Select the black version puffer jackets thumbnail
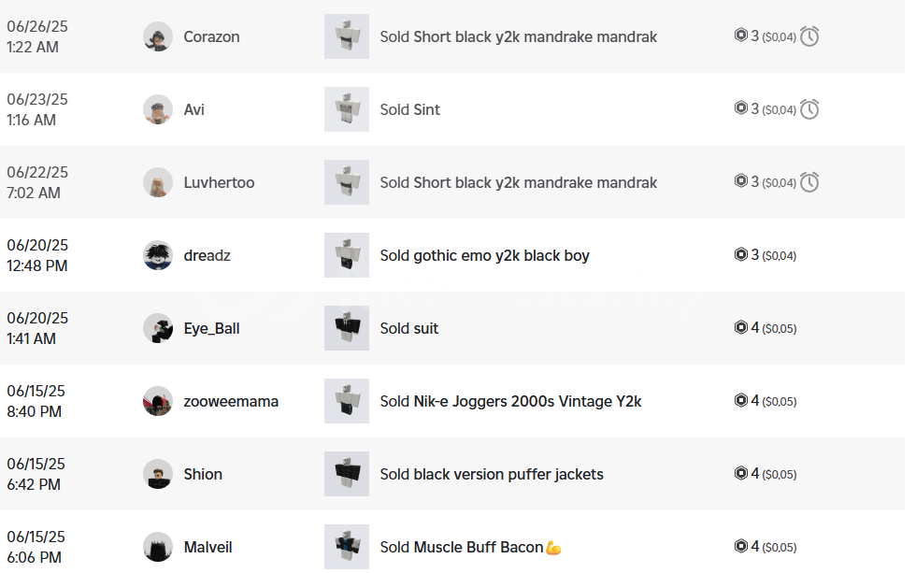Screen dimensions: 916x573 point(347,474)
